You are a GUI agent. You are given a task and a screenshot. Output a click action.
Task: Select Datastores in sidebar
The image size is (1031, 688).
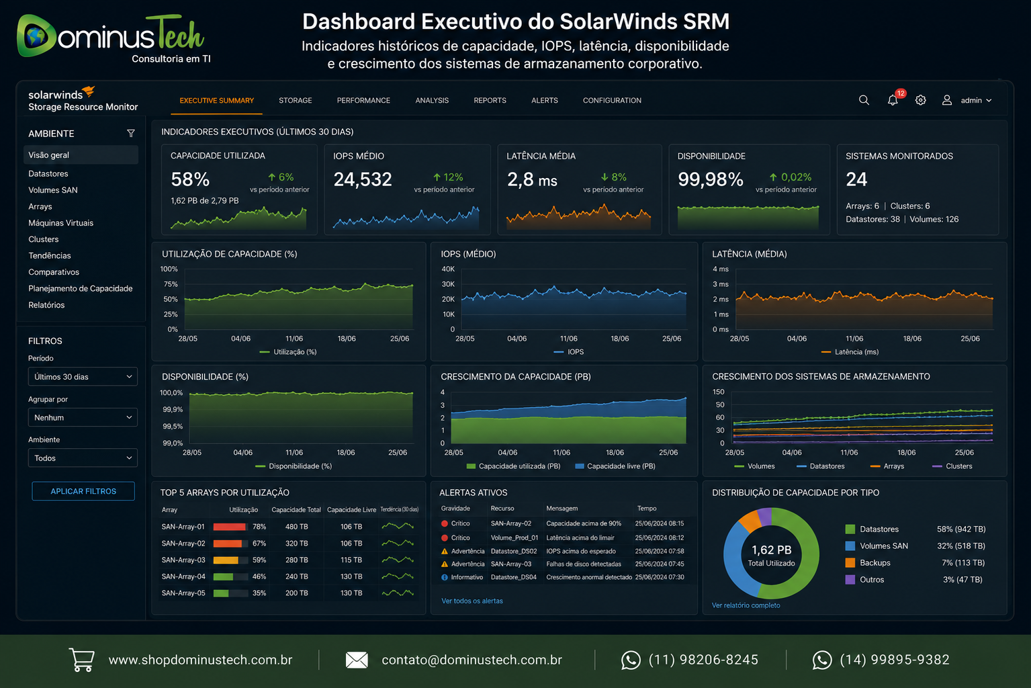click(x=48, y=174)
